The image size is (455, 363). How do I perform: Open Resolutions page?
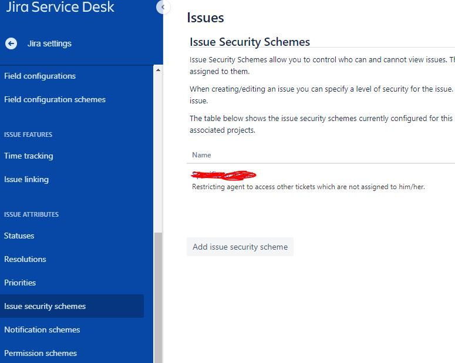tap(25, 259)
